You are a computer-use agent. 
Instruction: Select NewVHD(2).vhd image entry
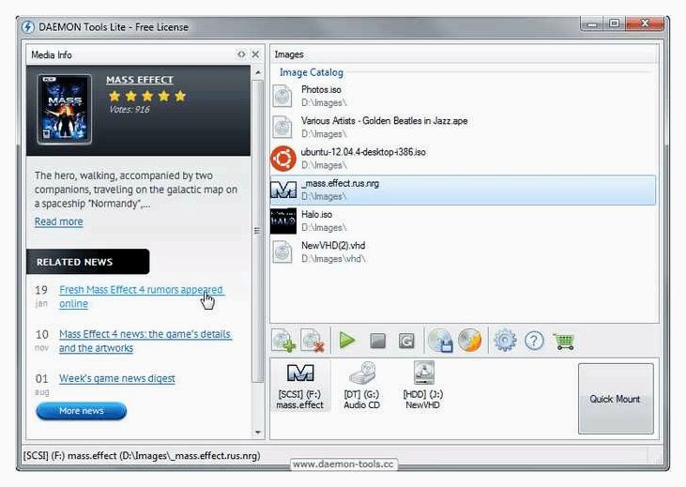463,252
